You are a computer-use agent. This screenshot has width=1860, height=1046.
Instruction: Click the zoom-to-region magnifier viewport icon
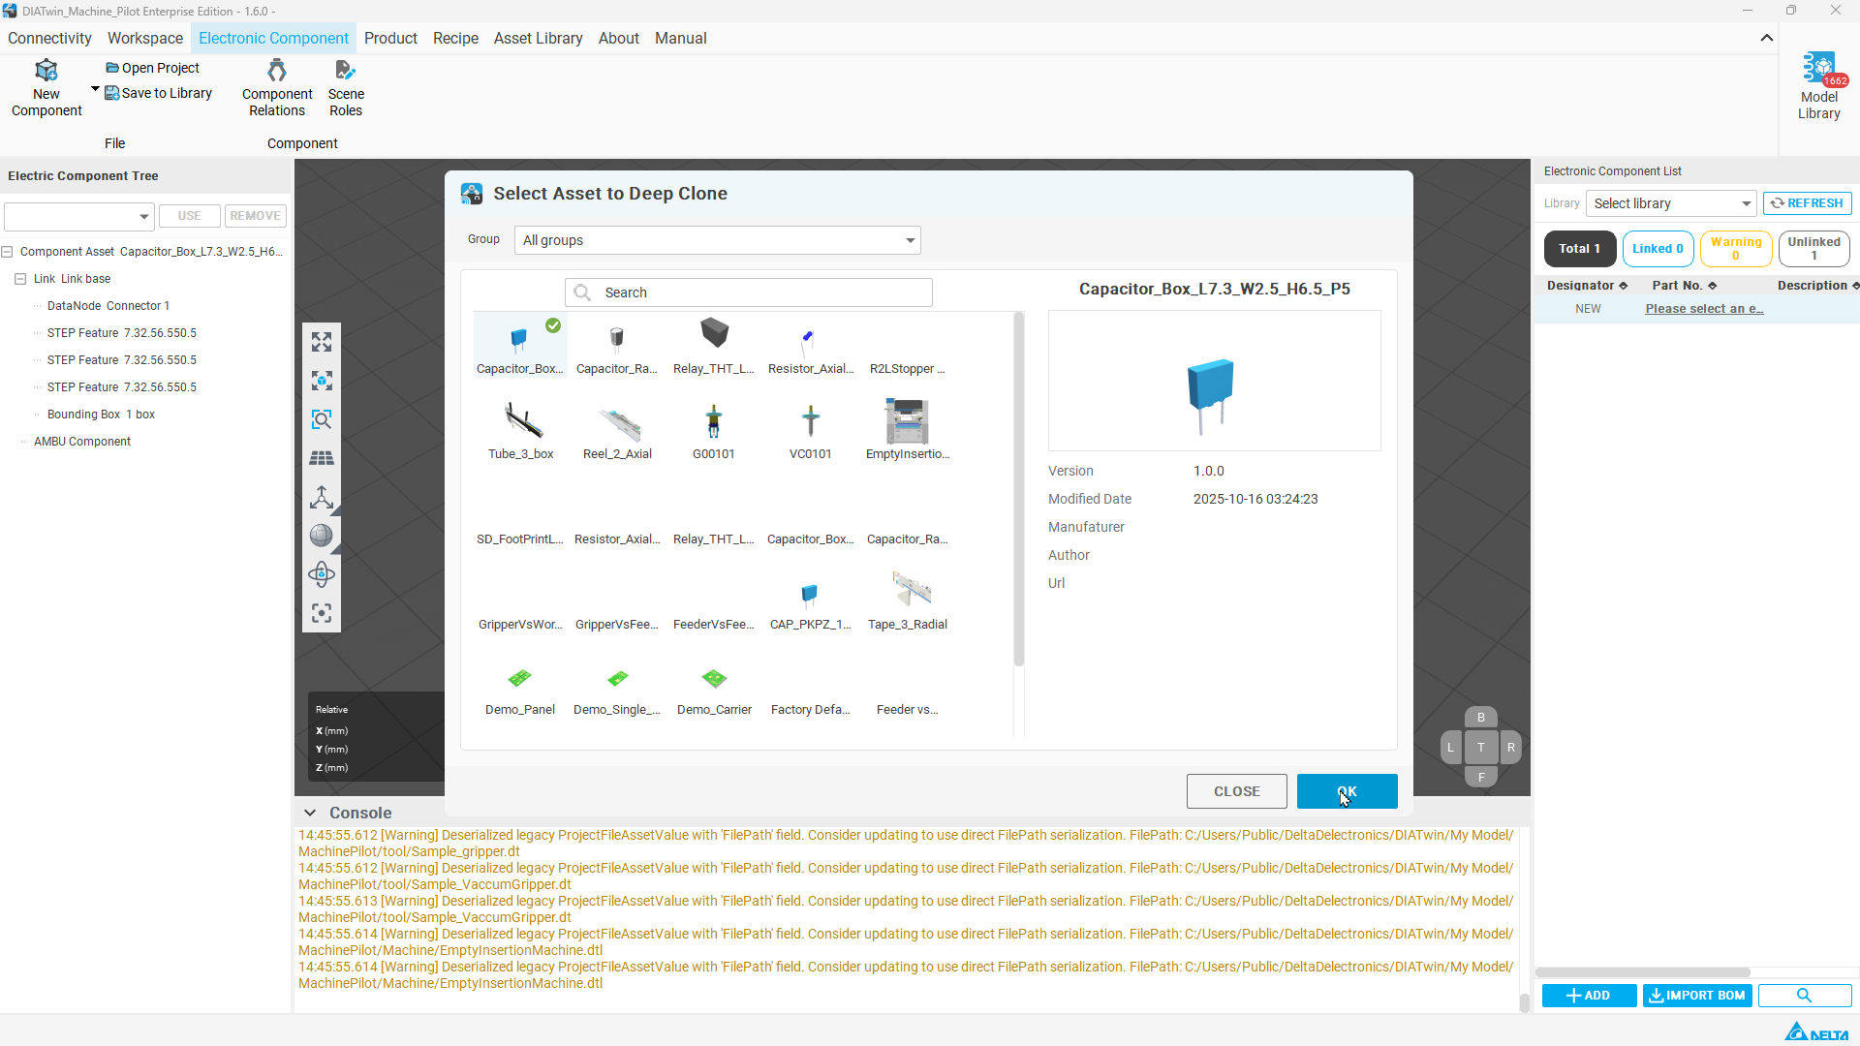tap(322, 419)
